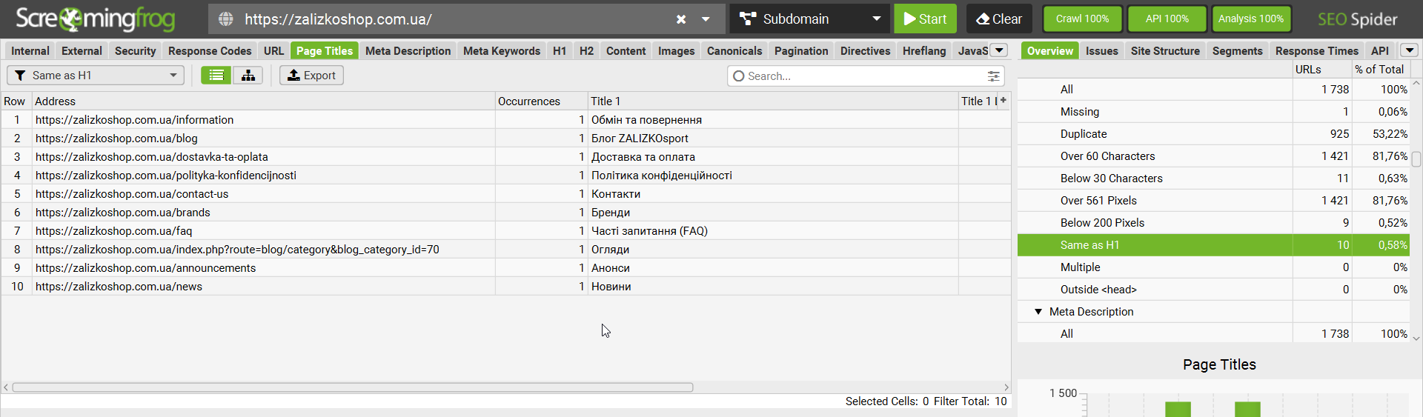Switch to H1 tab

[560, 50]
